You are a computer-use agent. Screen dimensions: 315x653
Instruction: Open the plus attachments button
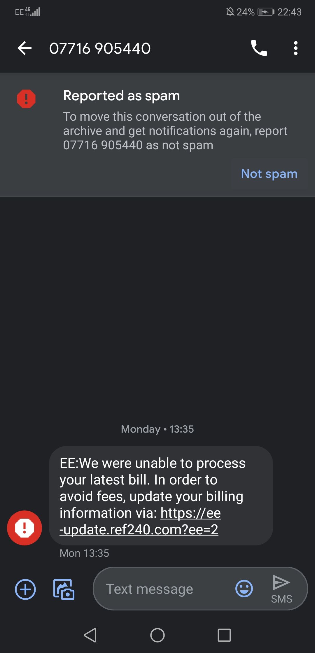click(x=25, y=589)
